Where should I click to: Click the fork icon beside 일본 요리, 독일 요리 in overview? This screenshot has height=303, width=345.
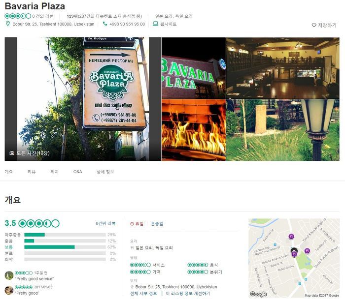tap(132, 248)
